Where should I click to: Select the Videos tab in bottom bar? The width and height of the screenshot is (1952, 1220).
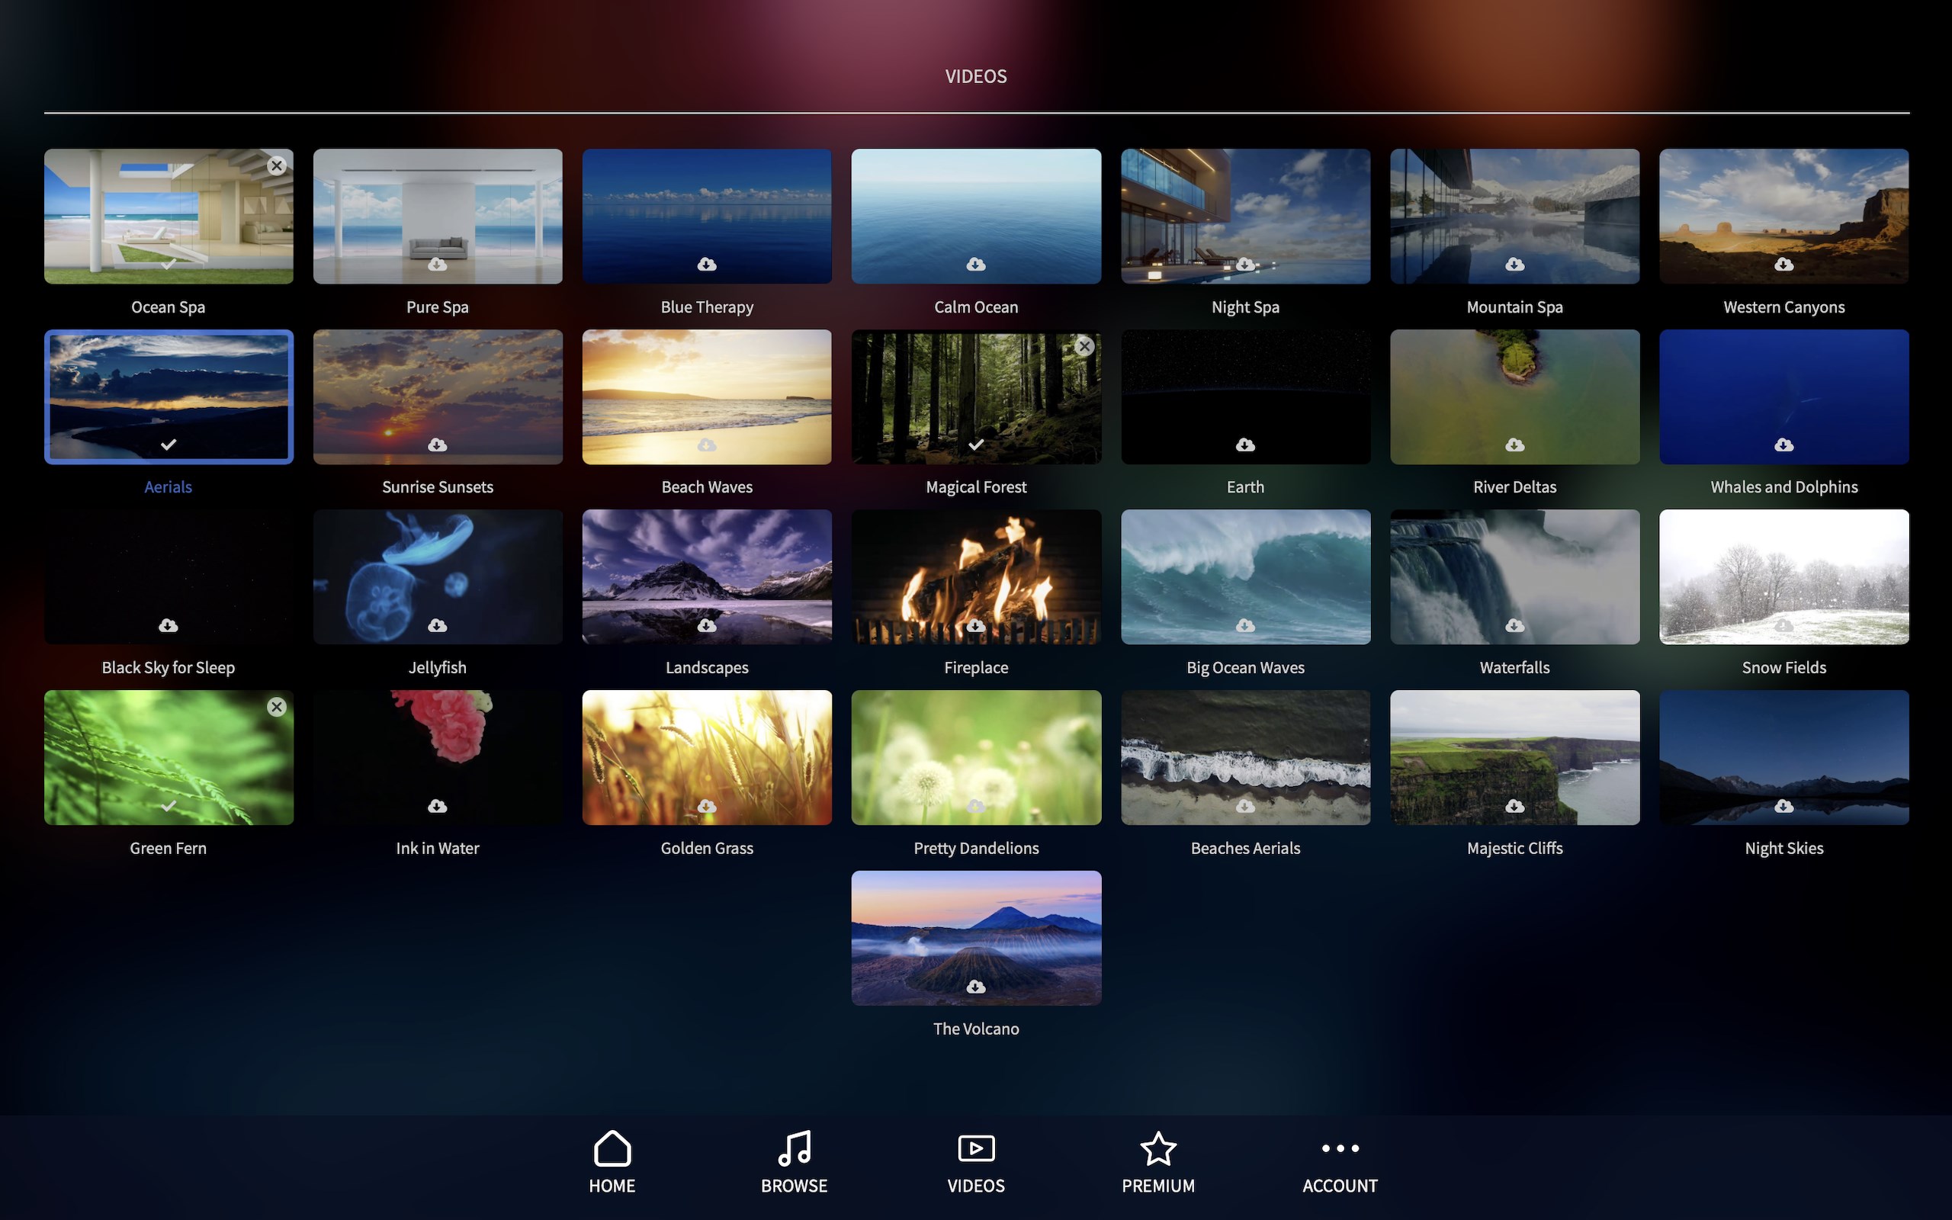tap(976, 1162)
